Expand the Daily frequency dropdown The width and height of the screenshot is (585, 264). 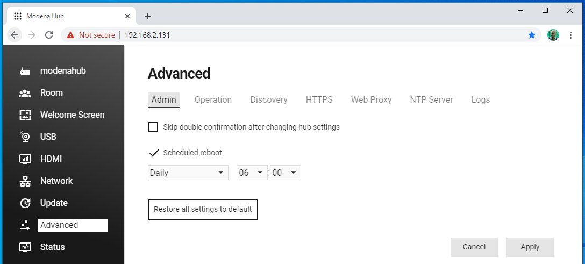(188, 173)
